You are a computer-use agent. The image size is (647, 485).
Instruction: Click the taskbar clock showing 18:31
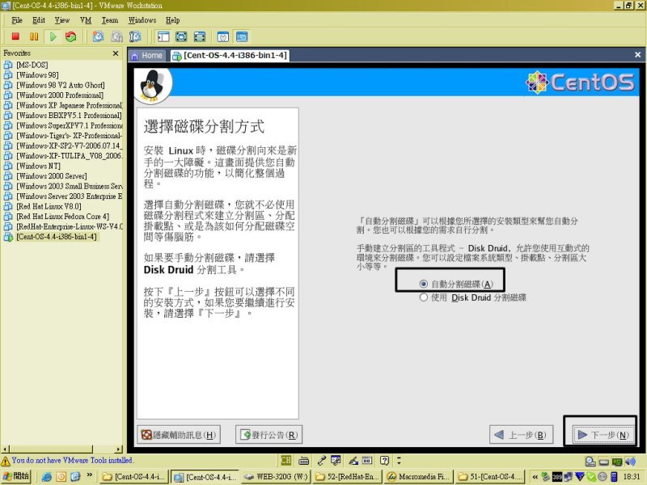[x=632, y=477]
